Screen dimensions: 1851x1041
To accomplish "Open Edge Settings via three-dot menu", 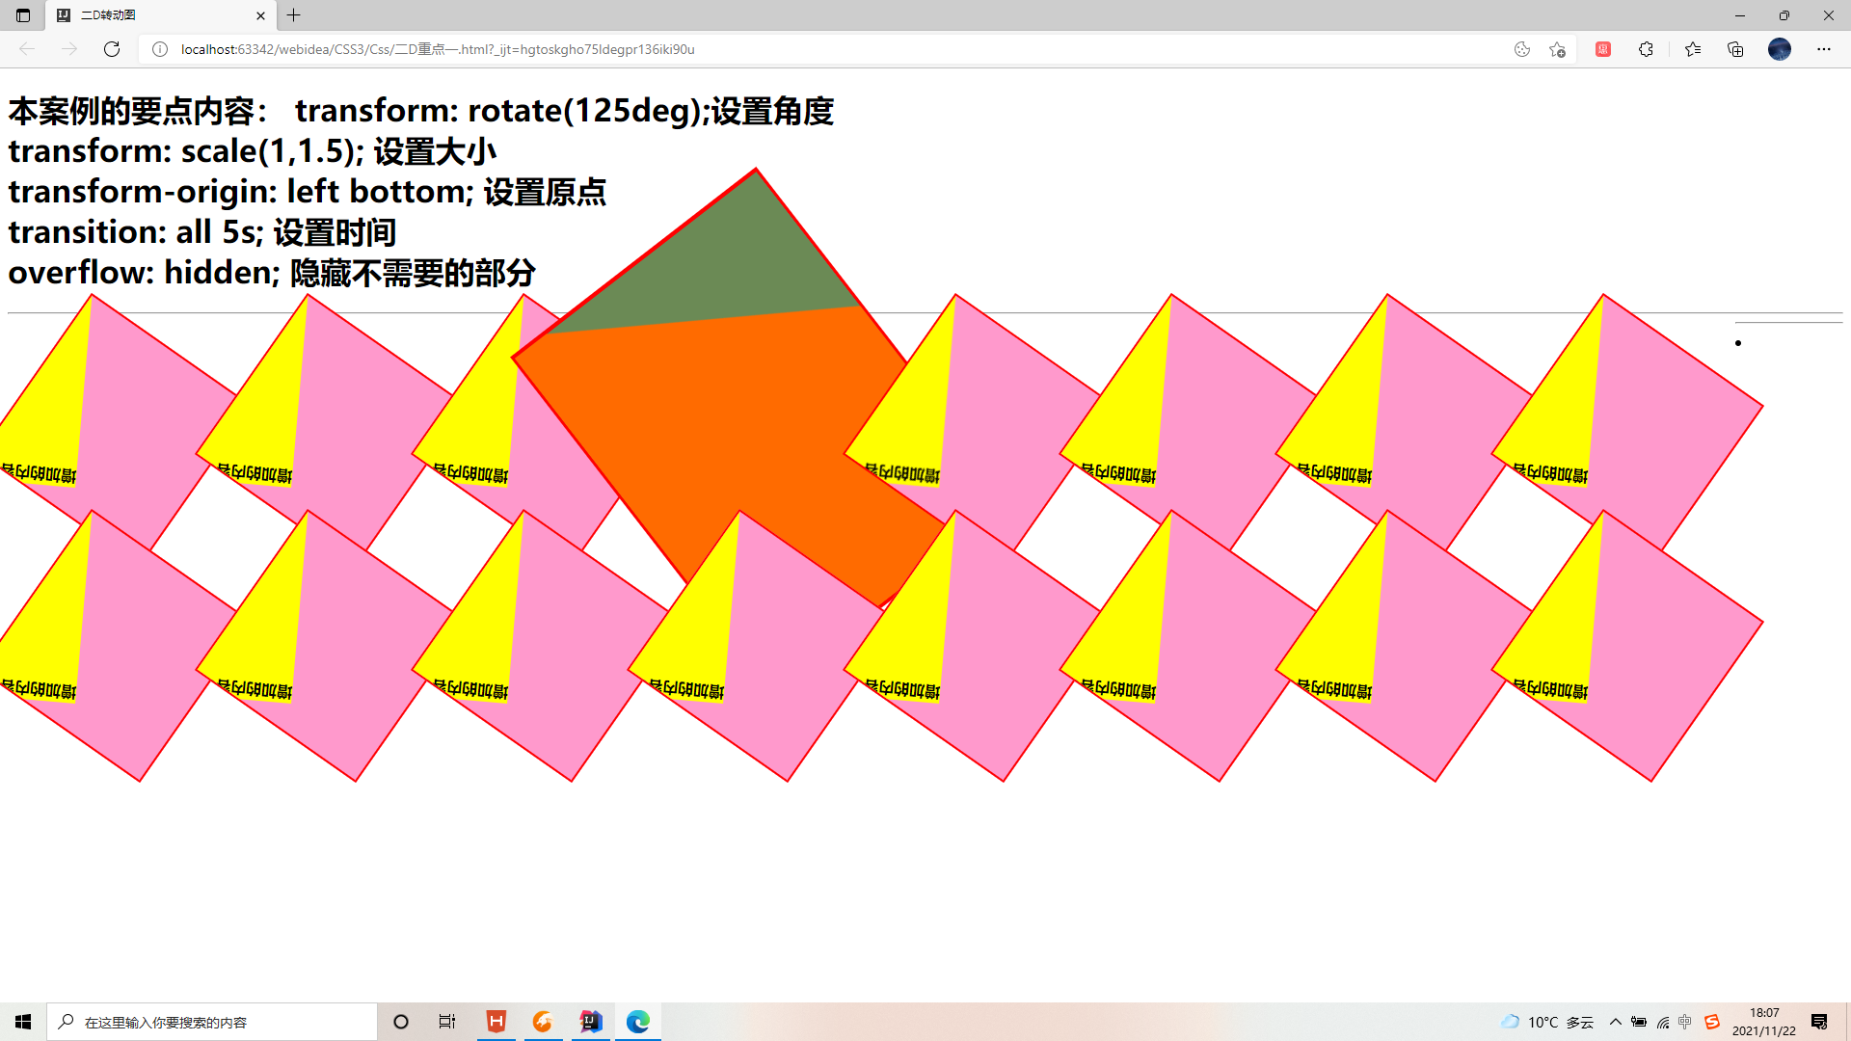I will click(1824, 49).
